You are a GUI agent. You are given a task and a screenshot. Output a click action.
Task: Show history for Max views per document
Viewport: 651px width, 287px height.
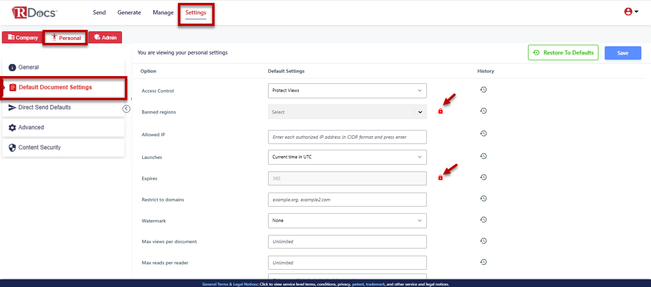(483, 241)
